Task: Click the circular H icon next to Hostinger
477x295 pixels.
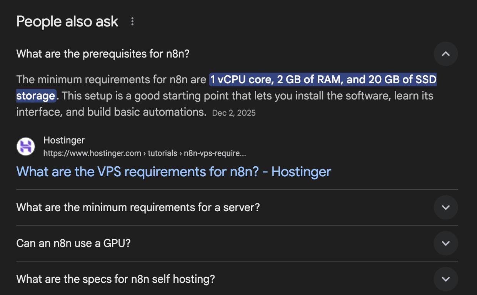Action: (x=25, y=147)
